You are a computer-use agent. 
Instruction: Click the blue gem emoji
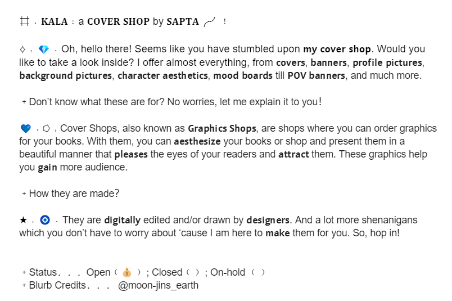(44, 50)
